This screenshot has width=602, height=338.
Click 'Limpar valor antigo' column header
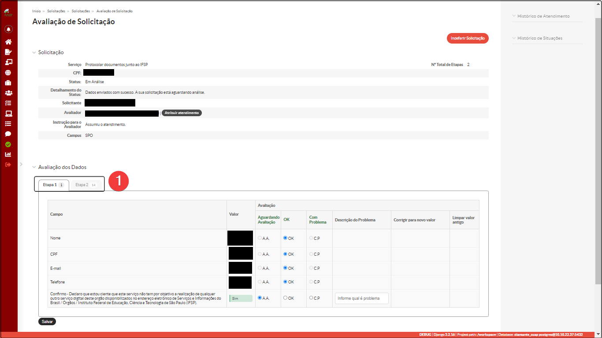point(464,220)
